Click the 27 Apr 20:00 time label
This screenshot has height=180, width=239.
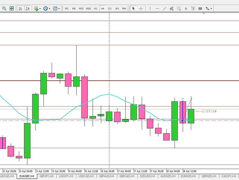pos(157,171)
